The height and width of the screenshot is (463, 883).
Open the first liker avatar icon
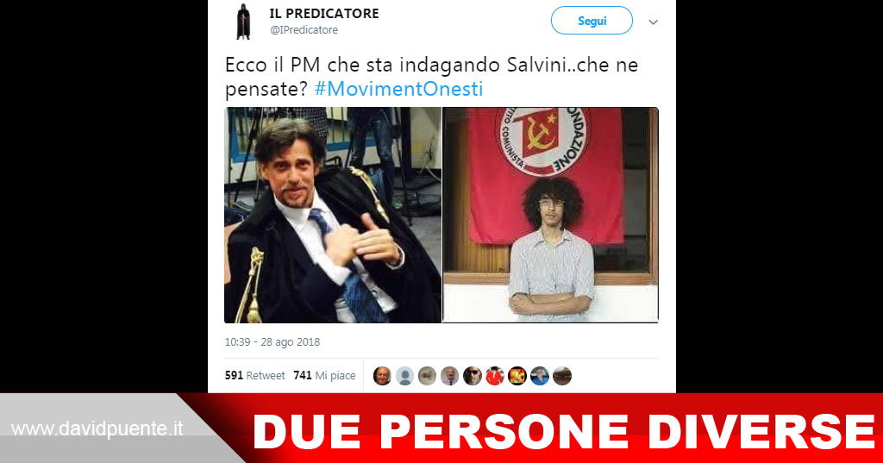tap(382, 376)
